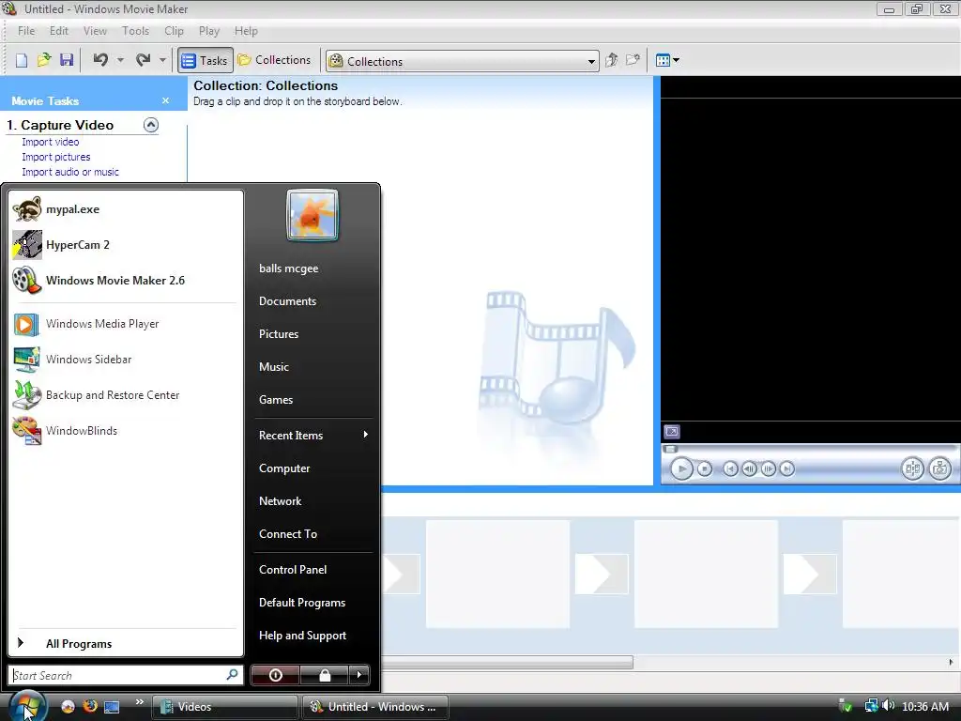Collapse the Capture Video section
The image size is (961, 721).
coord(151,125)
